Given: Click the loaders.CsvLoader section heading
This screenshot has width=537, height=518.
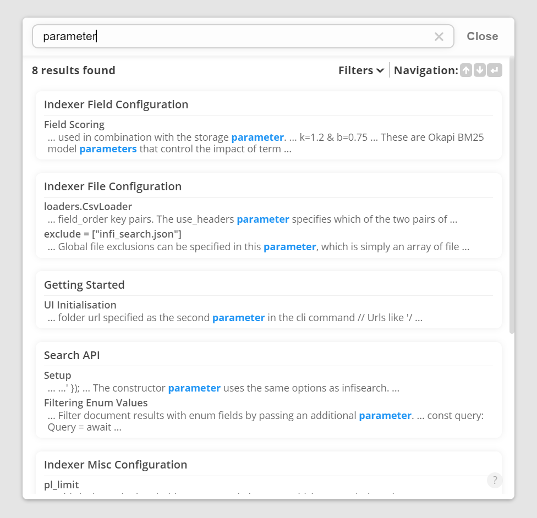Looking at the screenshot, I should tap(89, 206).
